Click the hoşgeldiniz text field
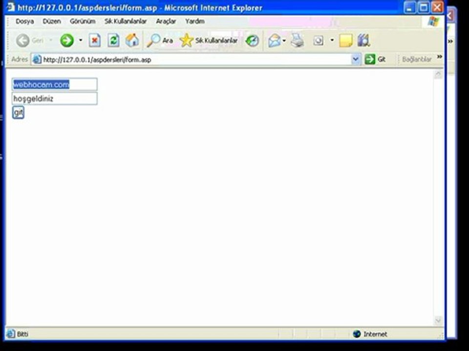 (x=54, y=98)
